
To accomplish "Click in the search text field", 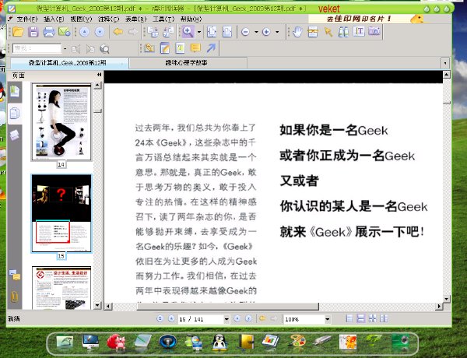I will point(37,48).
